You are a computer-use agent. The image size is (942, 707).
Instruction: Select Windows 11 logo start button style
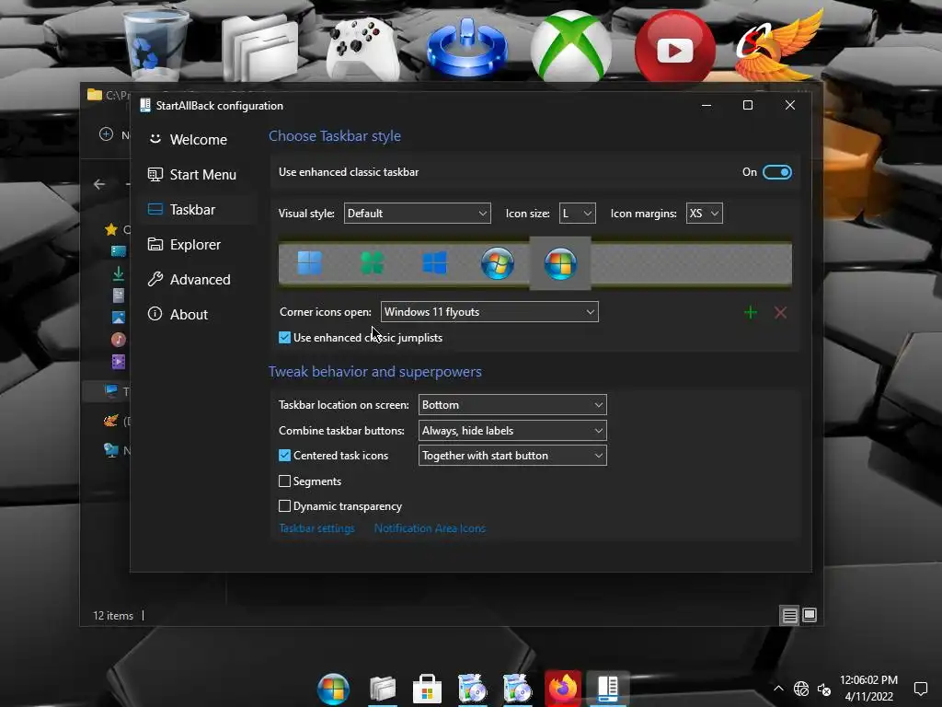(x=310, y=263)
